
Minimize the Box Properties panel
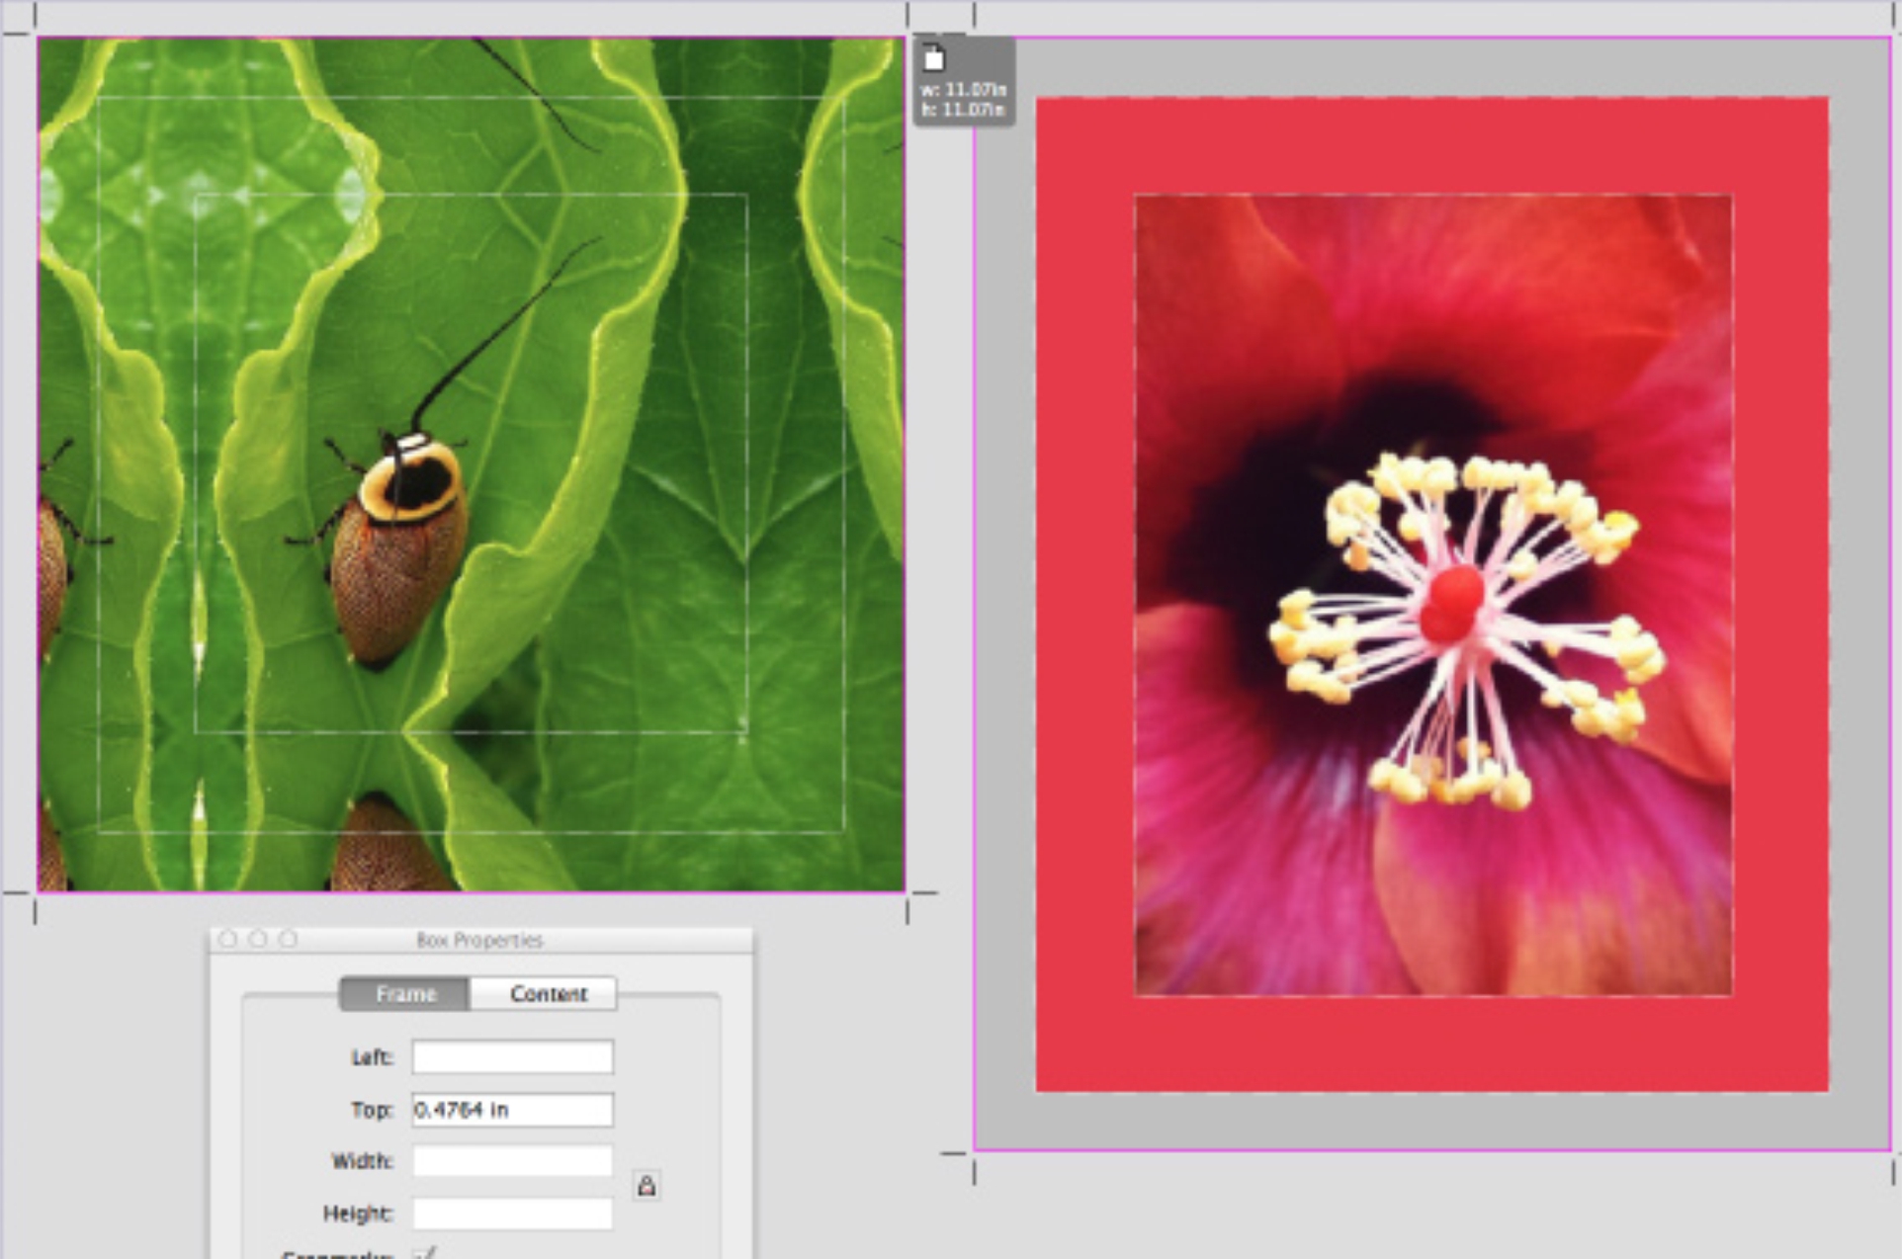click(x=258, y=939)
